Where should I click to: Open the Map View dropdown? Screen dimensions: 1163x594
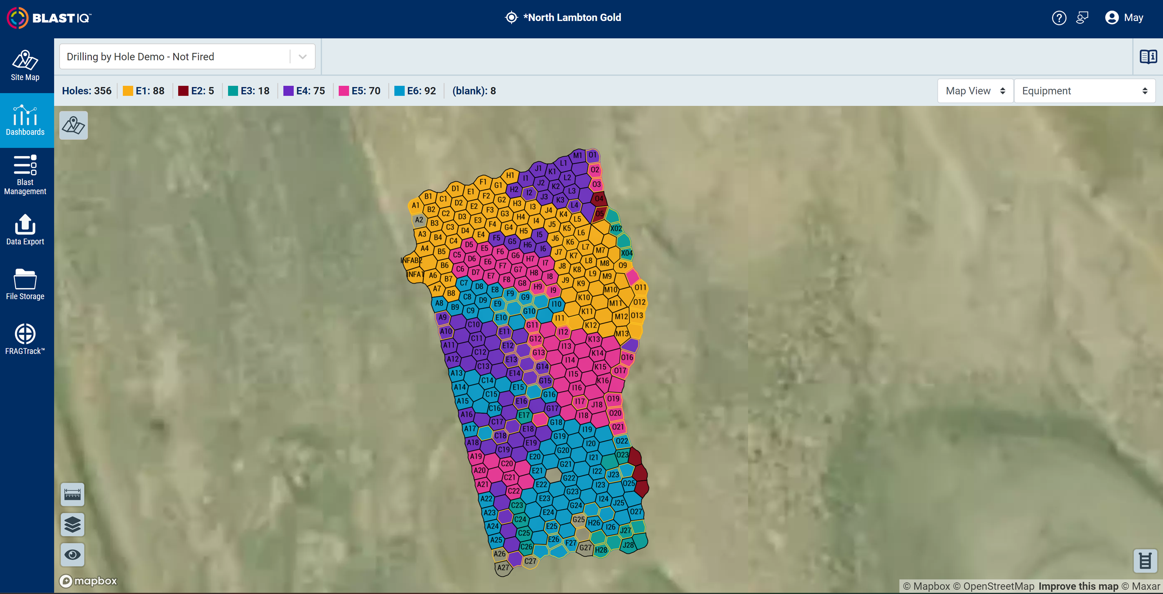pos(975,91)
